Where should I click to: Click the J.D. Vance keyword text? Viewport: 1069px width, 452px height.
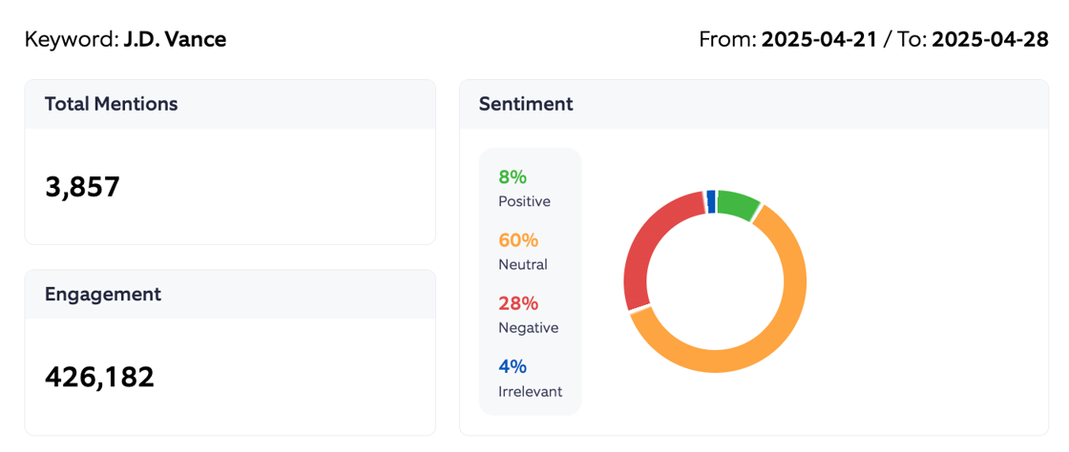pyautogui.click(x=175, y=40)
